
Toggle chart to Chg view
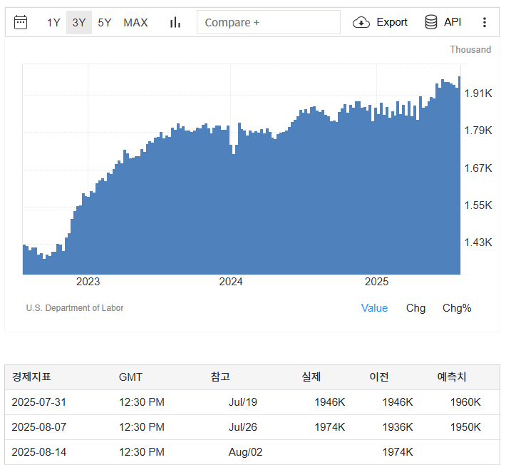(x=415, y=308)
